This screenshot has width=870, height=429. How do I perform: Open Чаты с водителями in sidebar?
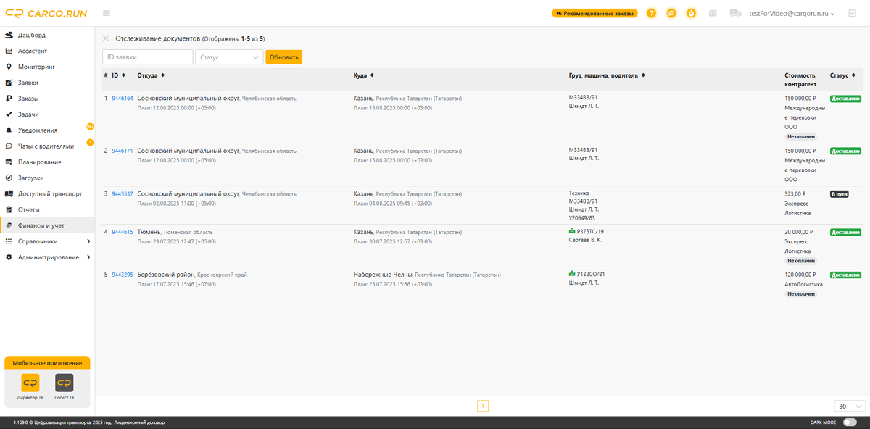pos(47,146)
